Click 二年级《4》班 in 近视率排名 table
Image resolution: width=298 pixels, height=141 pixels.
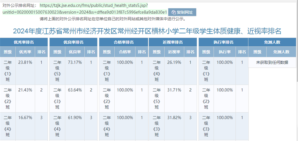157,71
